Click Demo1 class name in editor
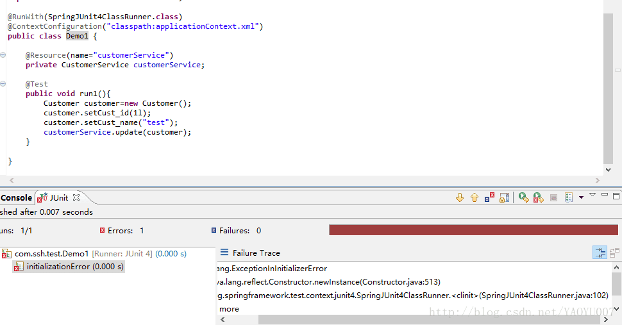The image size is (622, 325). pos(77,36)
